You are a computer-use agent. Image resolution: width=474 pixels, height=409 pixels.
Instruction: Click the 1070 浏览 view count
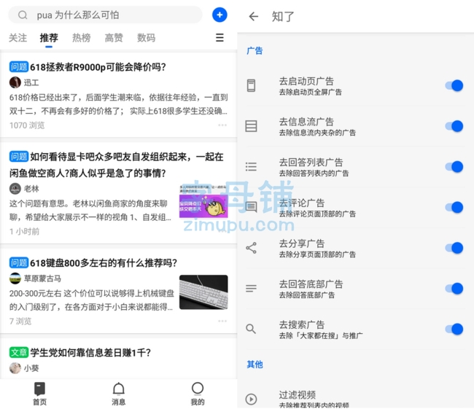click(x=27, y=125)
